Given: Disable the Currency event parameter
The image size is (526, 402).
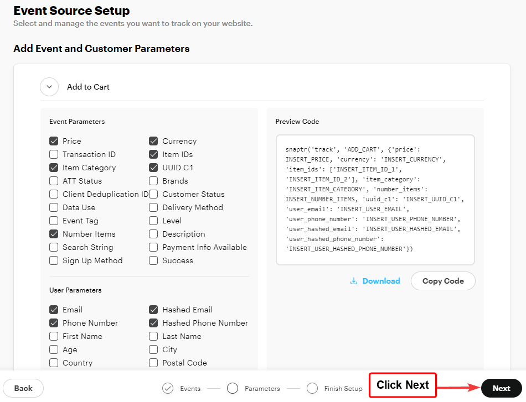Looking at the screenshot, I should pos(153,140).
